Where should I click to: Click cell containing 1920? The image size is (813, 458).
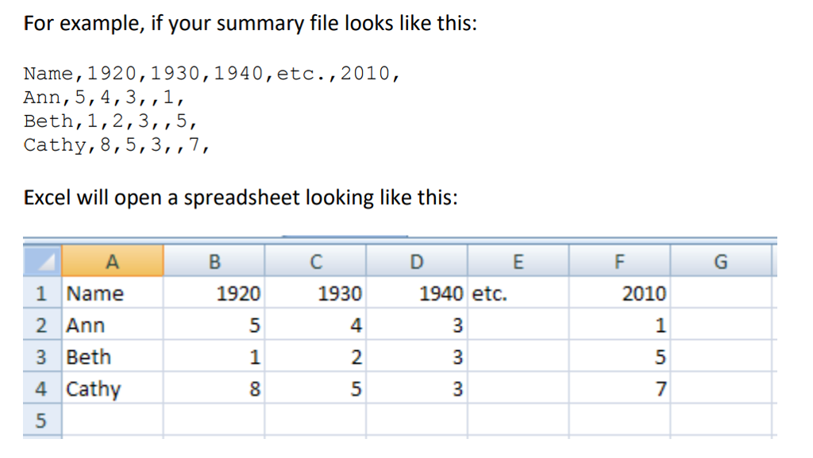pos(214,293)
